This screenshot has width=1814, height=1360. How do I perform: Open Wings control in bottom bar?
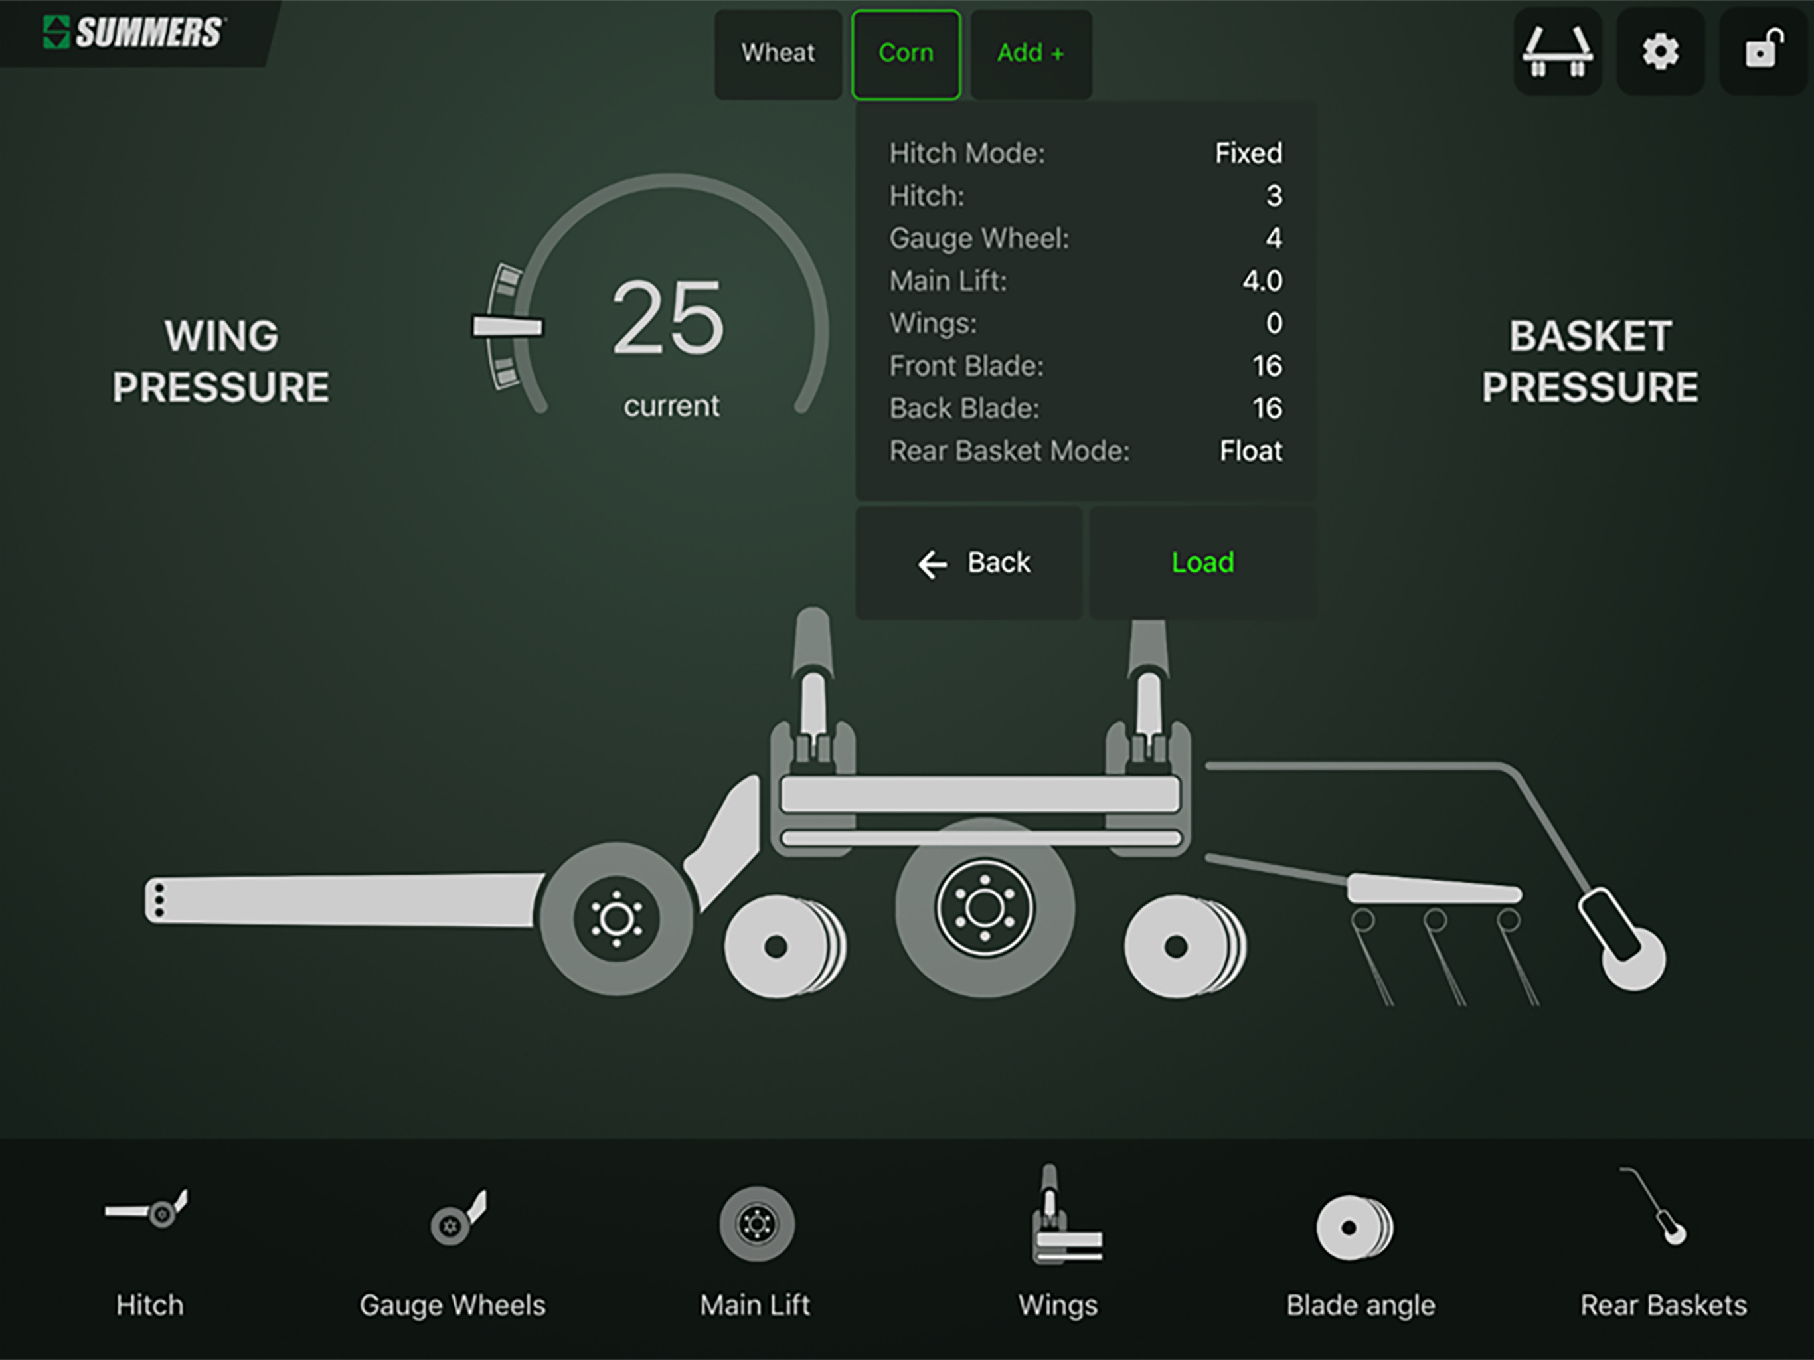(x=1058, y=1242)
